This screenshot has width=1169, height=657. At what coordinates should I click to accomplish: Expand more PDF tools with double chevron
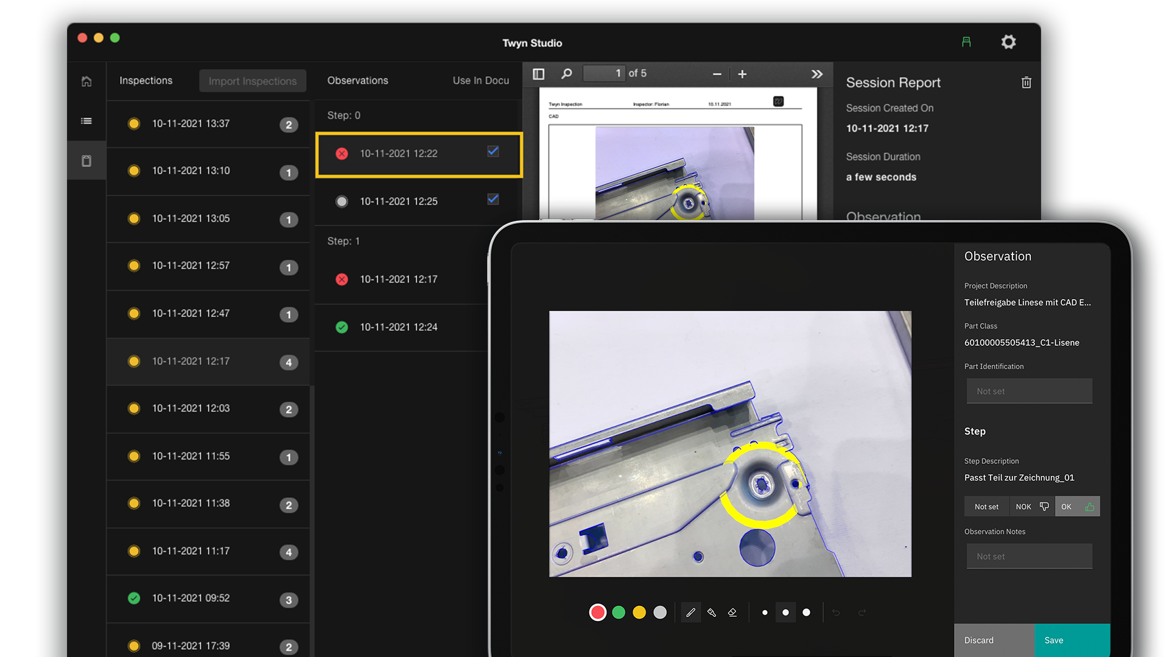point(816,74)
